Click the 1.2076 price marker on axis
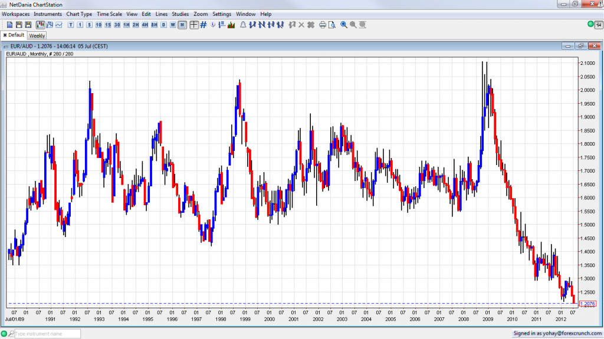This screenshot has height=339, width=604. 589,304
